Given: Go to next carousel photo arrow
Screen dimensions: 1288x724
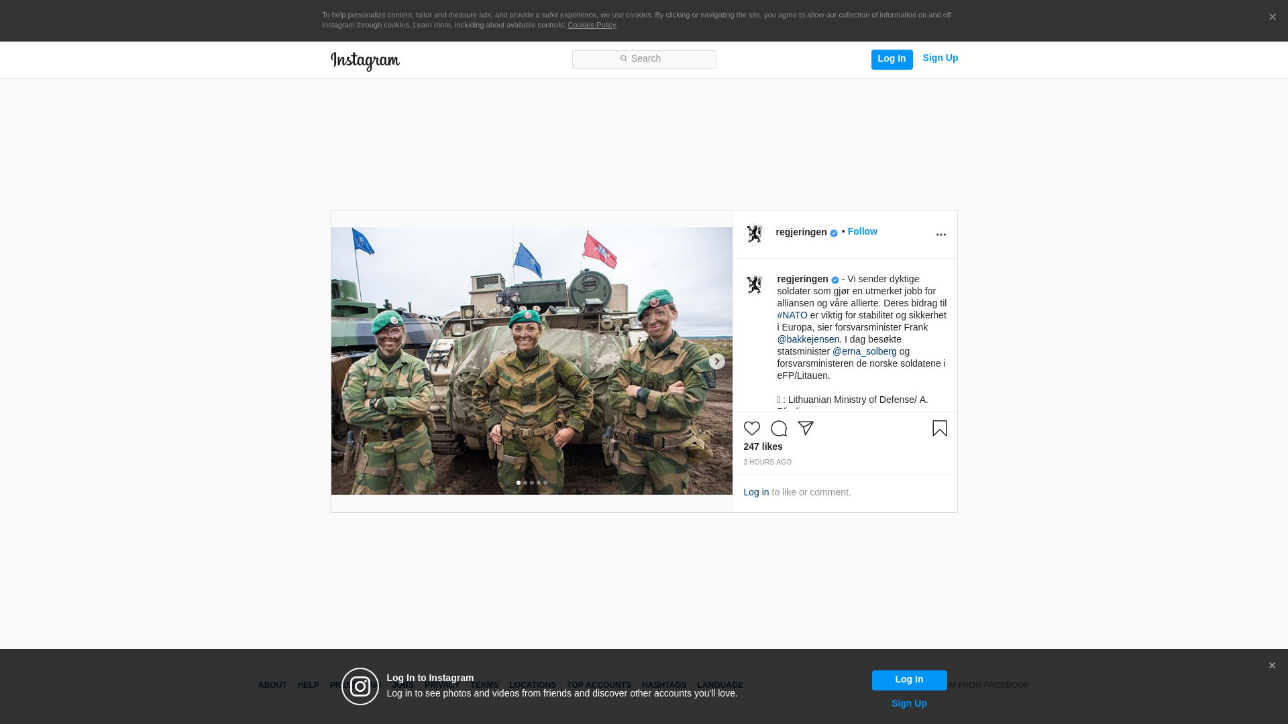Looking at the screenshot, I should click(x=716, y=361).
